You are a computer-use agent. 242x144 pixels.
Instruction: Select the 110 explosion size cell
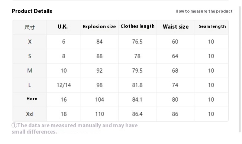(x=100, y=114)
